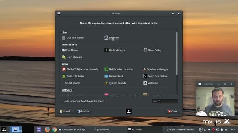Open the Menu Editor tool
Viewport: 238px width, 133px height.
(x=152, y=50)
